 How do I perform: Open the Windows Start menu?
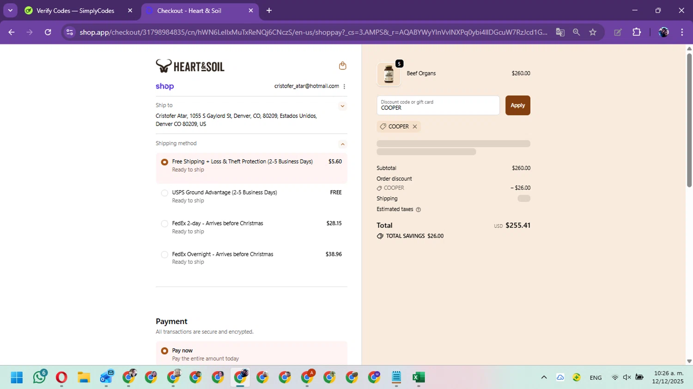click(x=17, y=377)
